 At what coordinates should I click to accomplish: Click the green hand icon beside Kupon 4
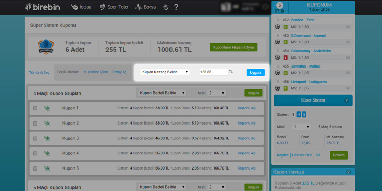[47, 153]
